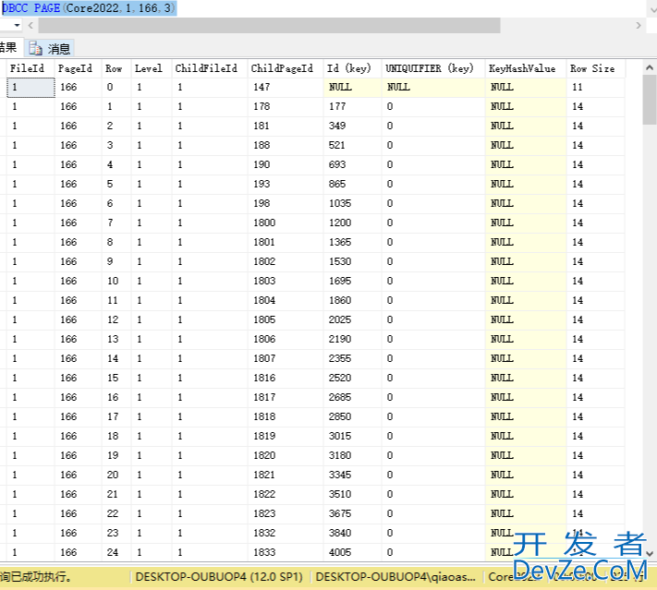Click Id cell 2355
The image size is (657, 590).
coord(352,358)
